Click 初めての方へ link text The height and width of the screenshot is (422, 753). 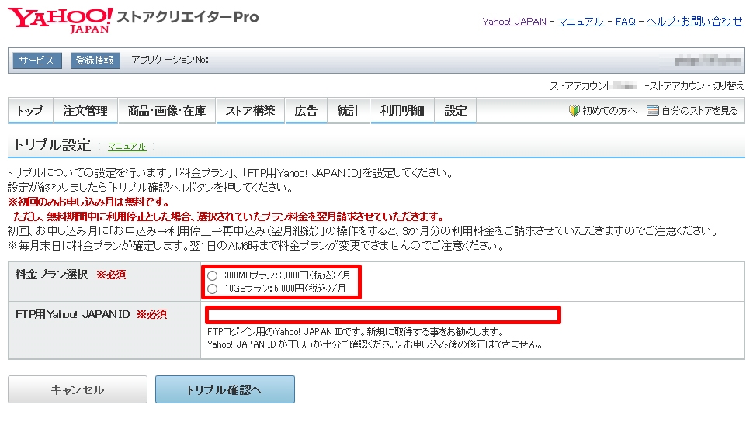pos(609,111)
